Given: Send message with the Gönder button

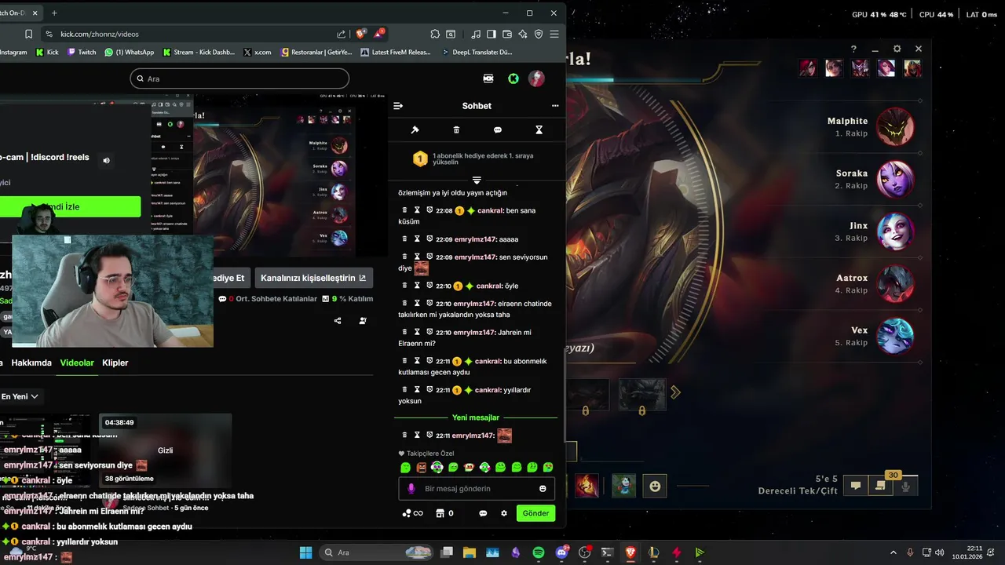Looking at the screenshot, I should (535, 513).
